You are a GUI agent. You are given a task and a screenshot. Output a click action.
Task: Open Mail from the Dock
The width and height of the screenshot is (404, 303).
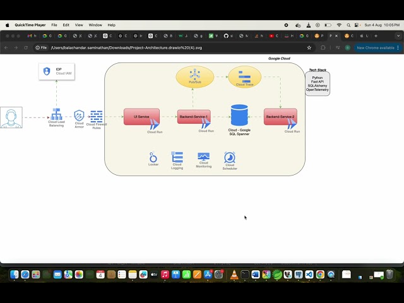(57, 275)
